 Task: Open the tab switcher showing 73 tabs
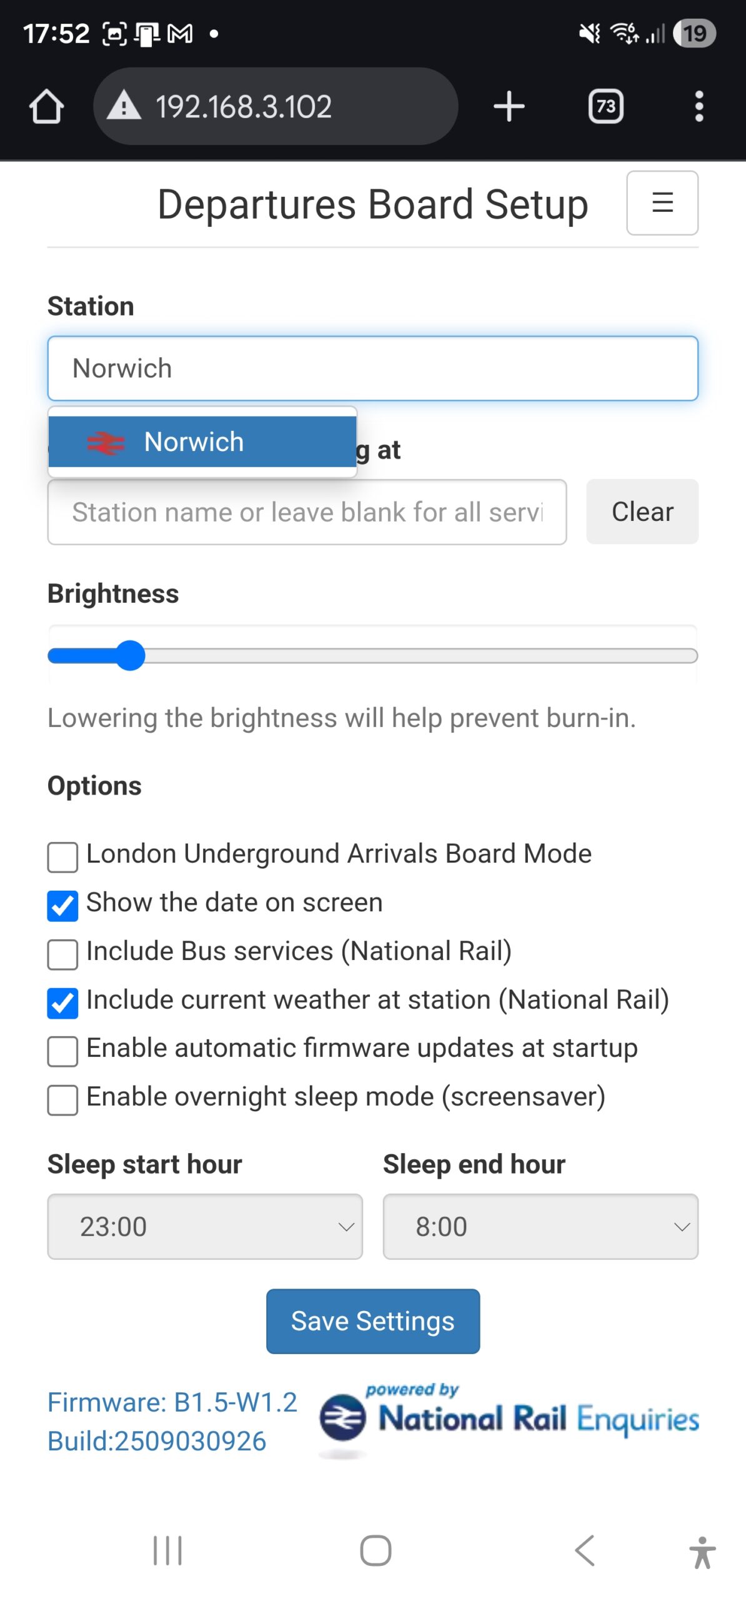coord(605,106)
